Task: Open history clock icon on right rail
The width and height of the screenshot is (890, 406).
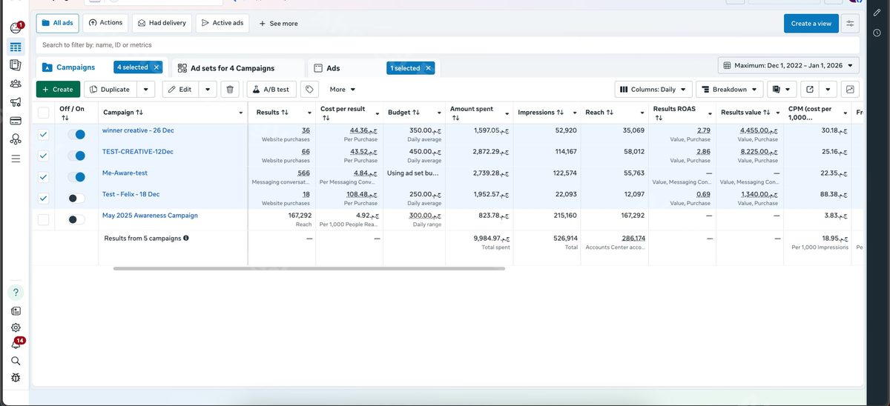Action: [877, 33]
